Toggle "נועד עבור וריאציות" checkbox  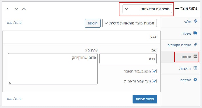(154, 81)
